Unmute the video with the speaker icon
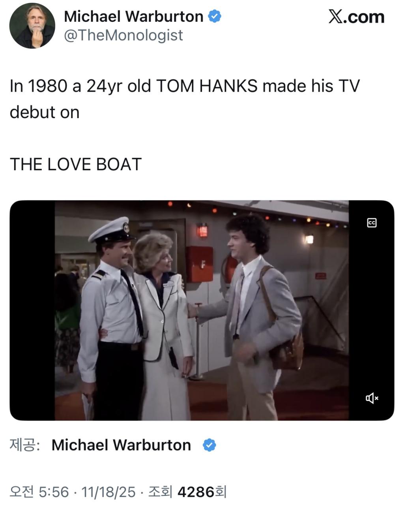This screenshot has width=404, height=507. coord(372,398)
